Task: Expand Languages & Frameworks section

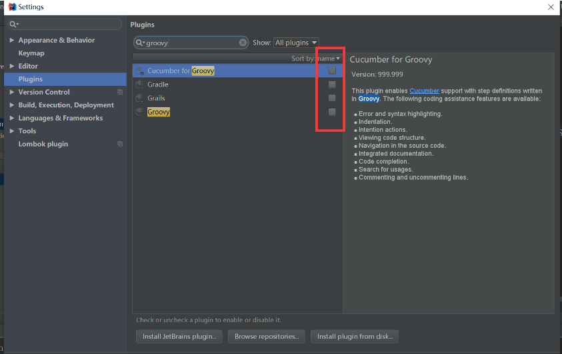Action: tap(12, 118)
